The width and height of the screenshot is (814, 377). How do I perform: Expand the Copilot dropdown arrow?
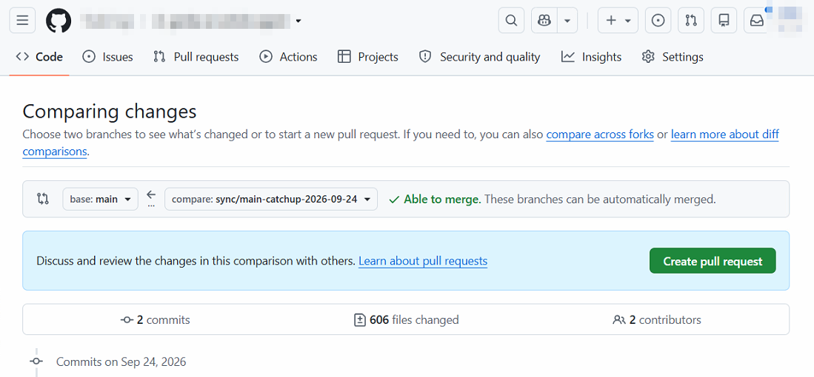(567, 21)
